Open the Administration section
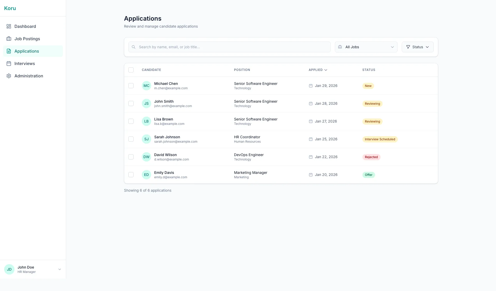496x291 pixels. pyautogui.click(x=33, y=76)
